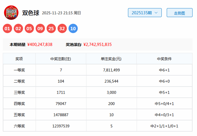Open the 走势图 trend chart
The width and height of the screenshot is (197, 136).
tap(180, 13)
